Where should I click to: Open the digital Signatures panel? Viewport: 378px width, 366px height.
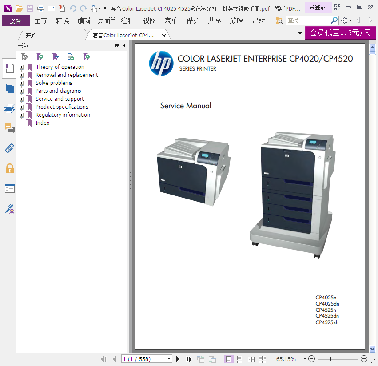pos(10,209)
